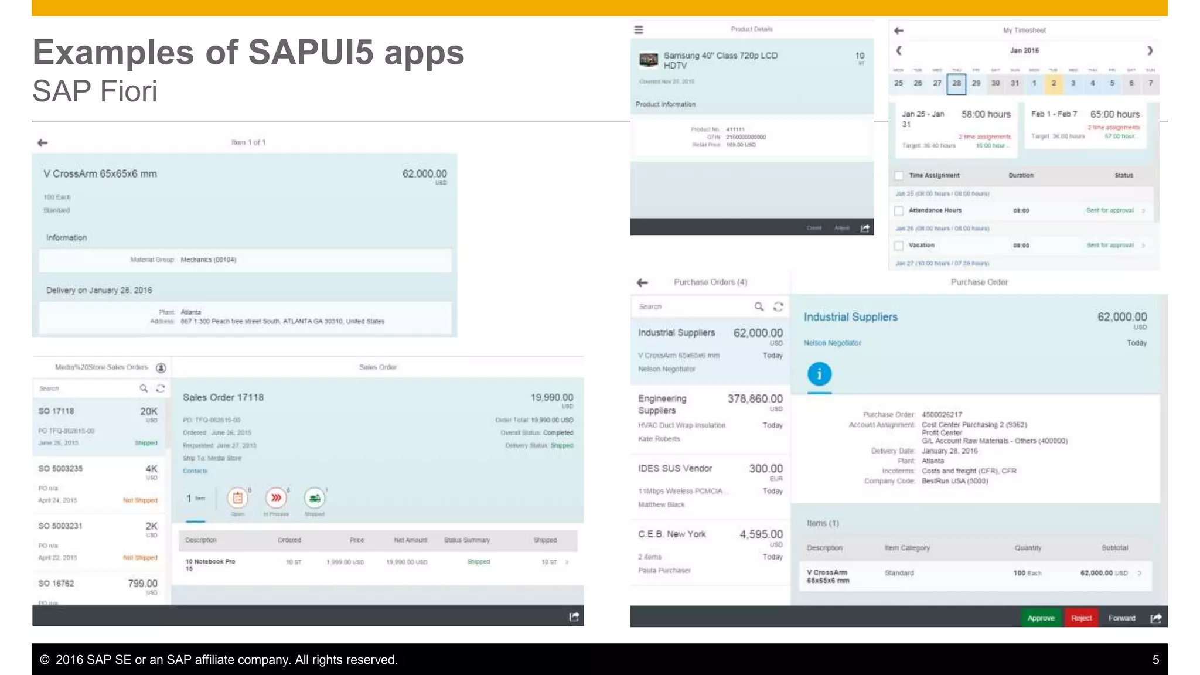Open V CrossArm item row chevron
Screen dimensions: 1200x675
tap(1140, 573)
